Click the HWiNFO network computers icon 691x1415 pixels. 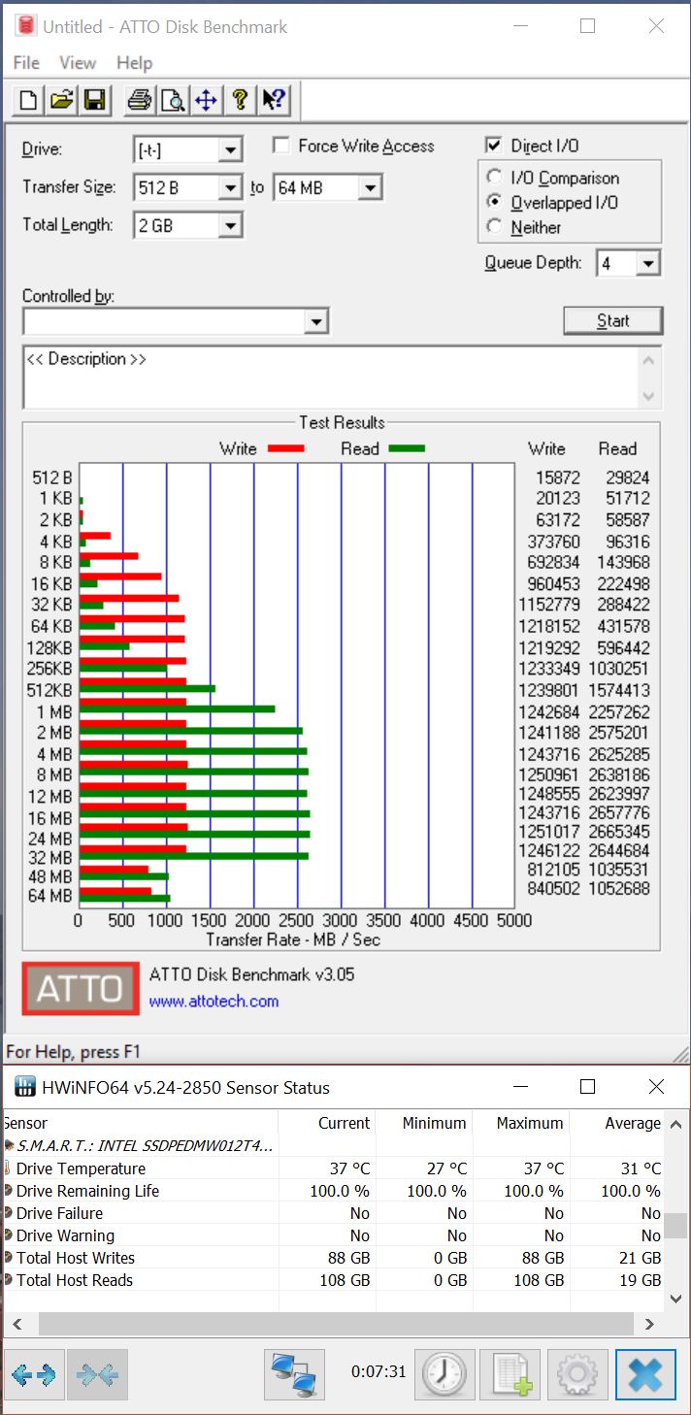click(x=294, y=1373)
